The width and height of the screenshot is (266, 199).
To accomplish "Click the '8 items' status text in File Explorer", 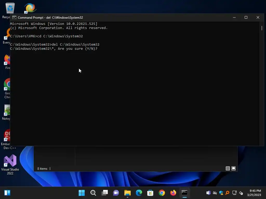I will point(42,168).
